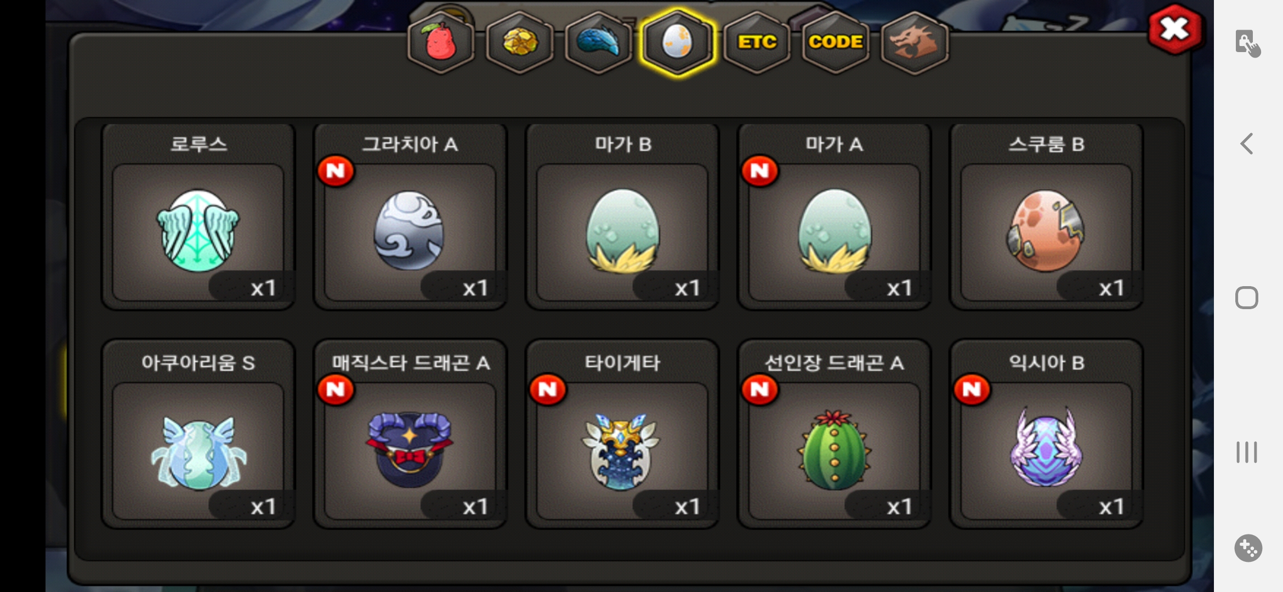The height and width of the screenshot is (592, 1283).
Task: Tap the 익시아 B purple egg
Action: [1046, 434]
